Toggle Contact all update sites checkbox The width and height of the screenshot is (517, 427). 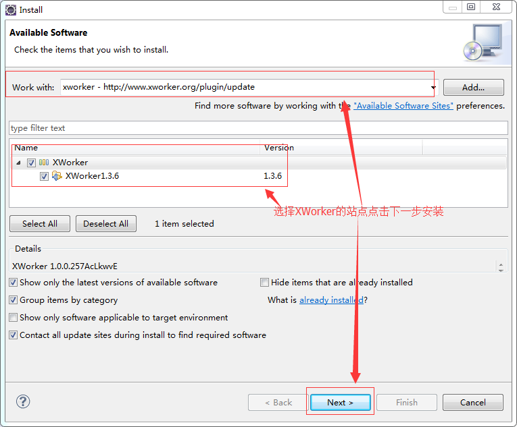coord(14,335)
